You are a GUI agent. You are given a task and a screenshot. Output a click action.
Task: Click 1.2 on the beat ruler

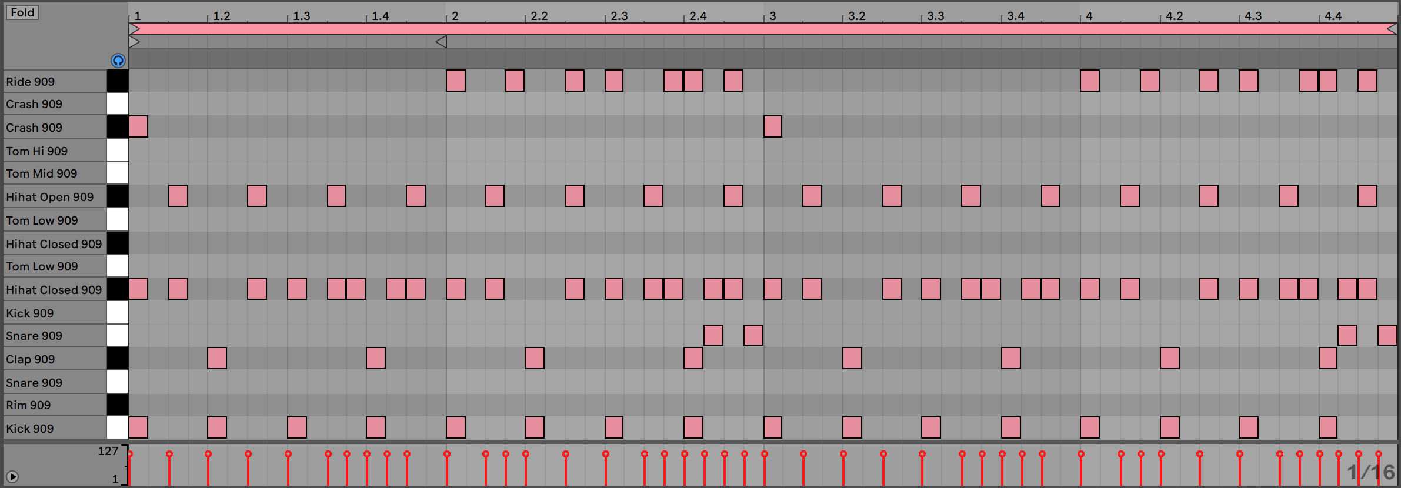221,16
